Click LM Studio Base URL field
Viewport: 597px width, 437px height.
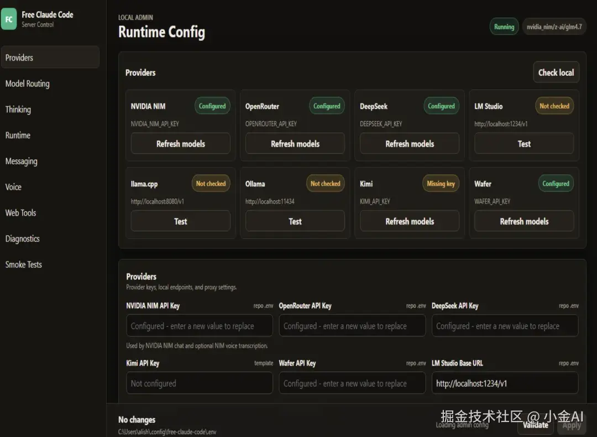(x=505, y=383)
